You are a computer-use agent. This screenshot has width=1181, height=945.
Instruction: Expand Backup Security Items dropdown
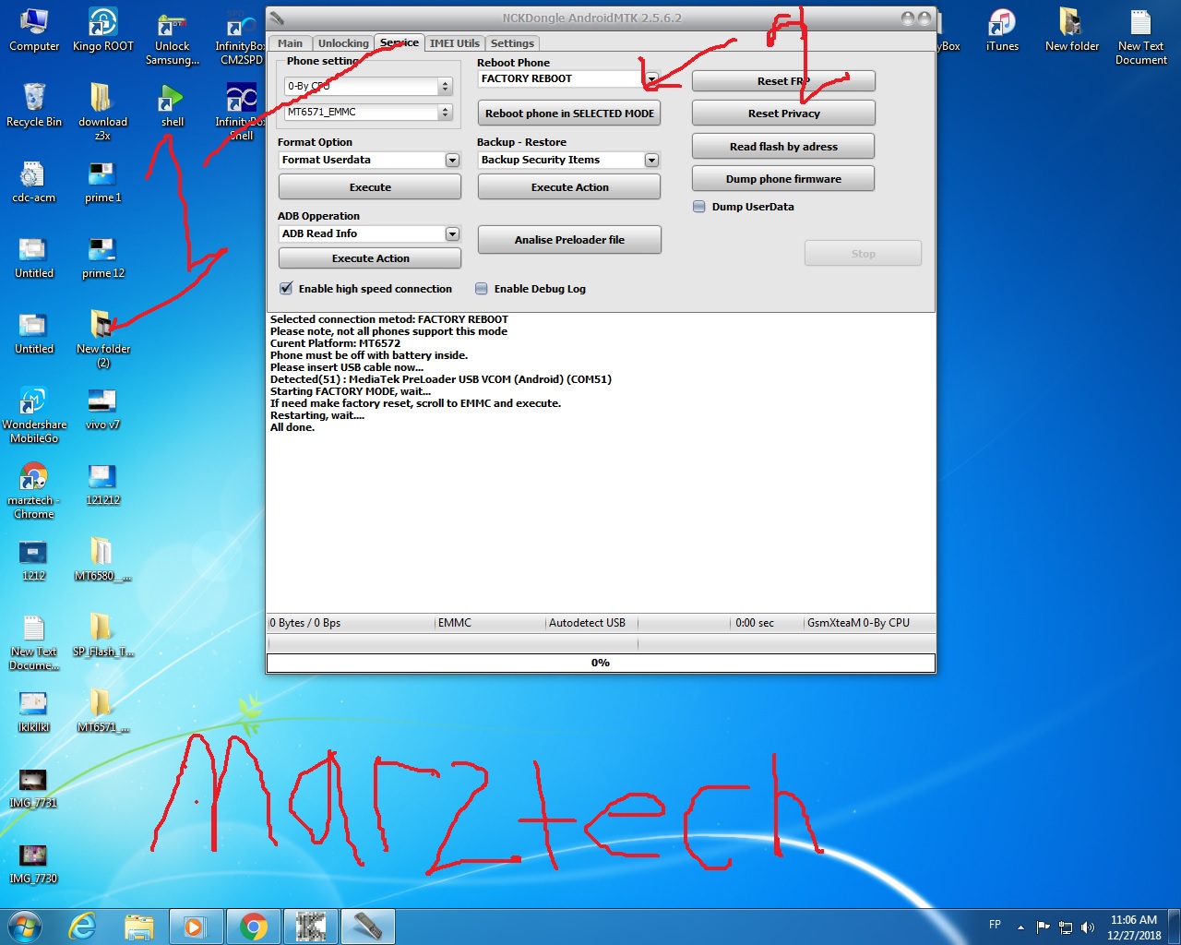651,161
